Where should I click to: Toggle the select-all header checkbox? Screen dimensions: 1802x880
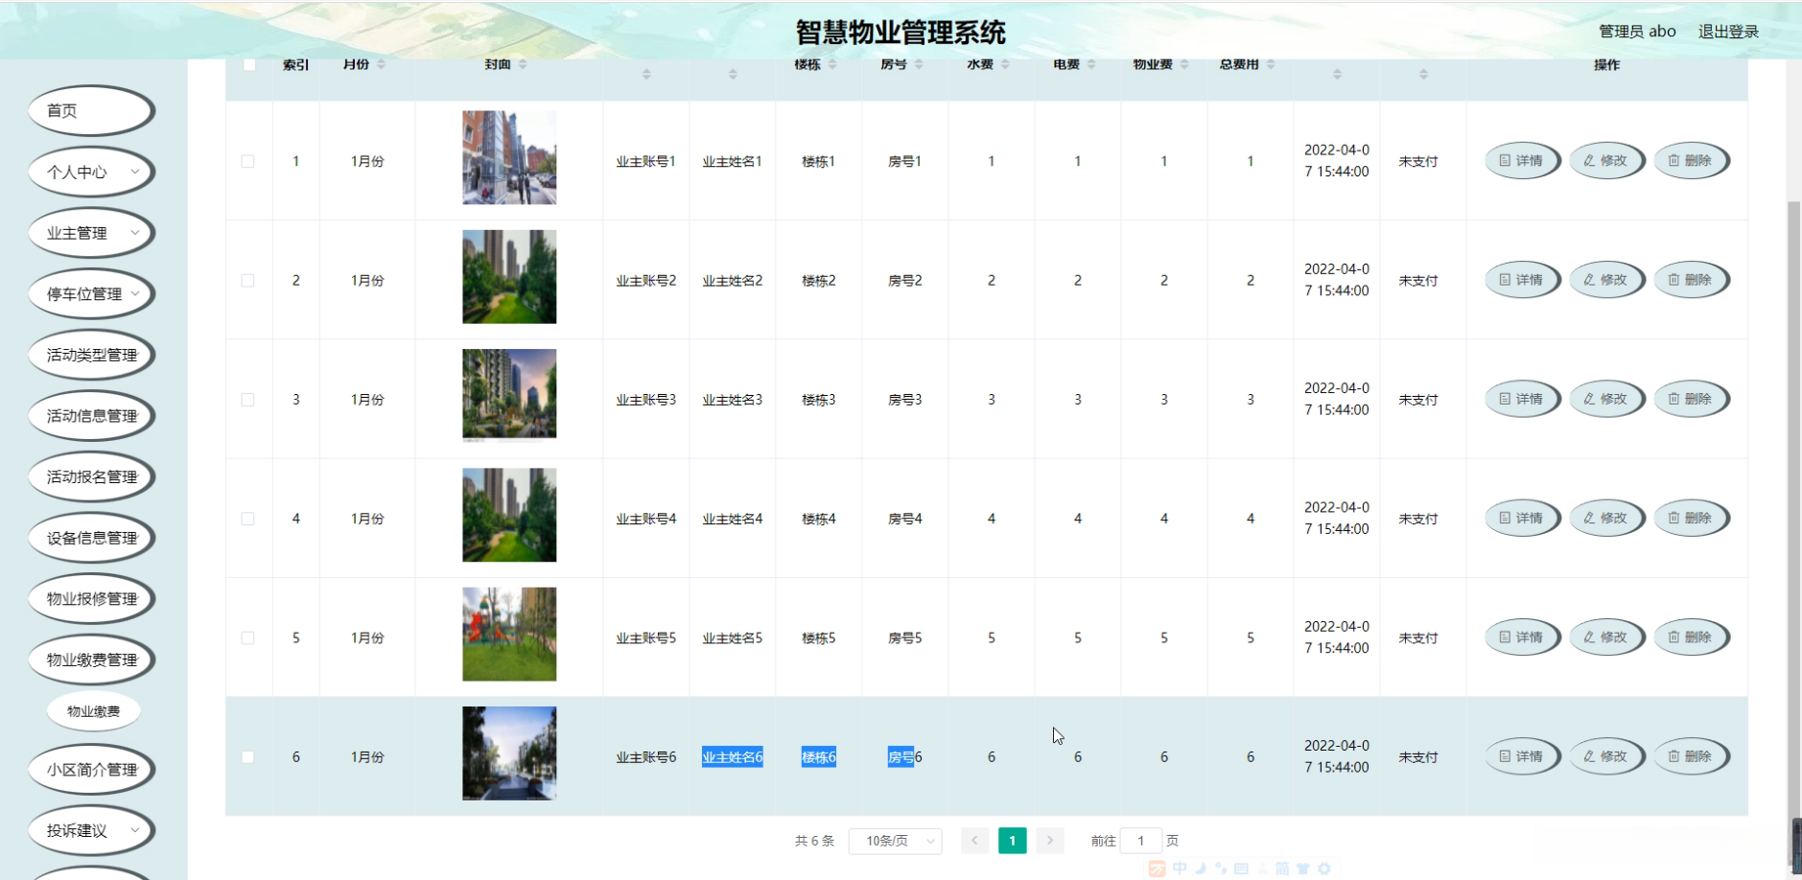click(x=249, y=64)
